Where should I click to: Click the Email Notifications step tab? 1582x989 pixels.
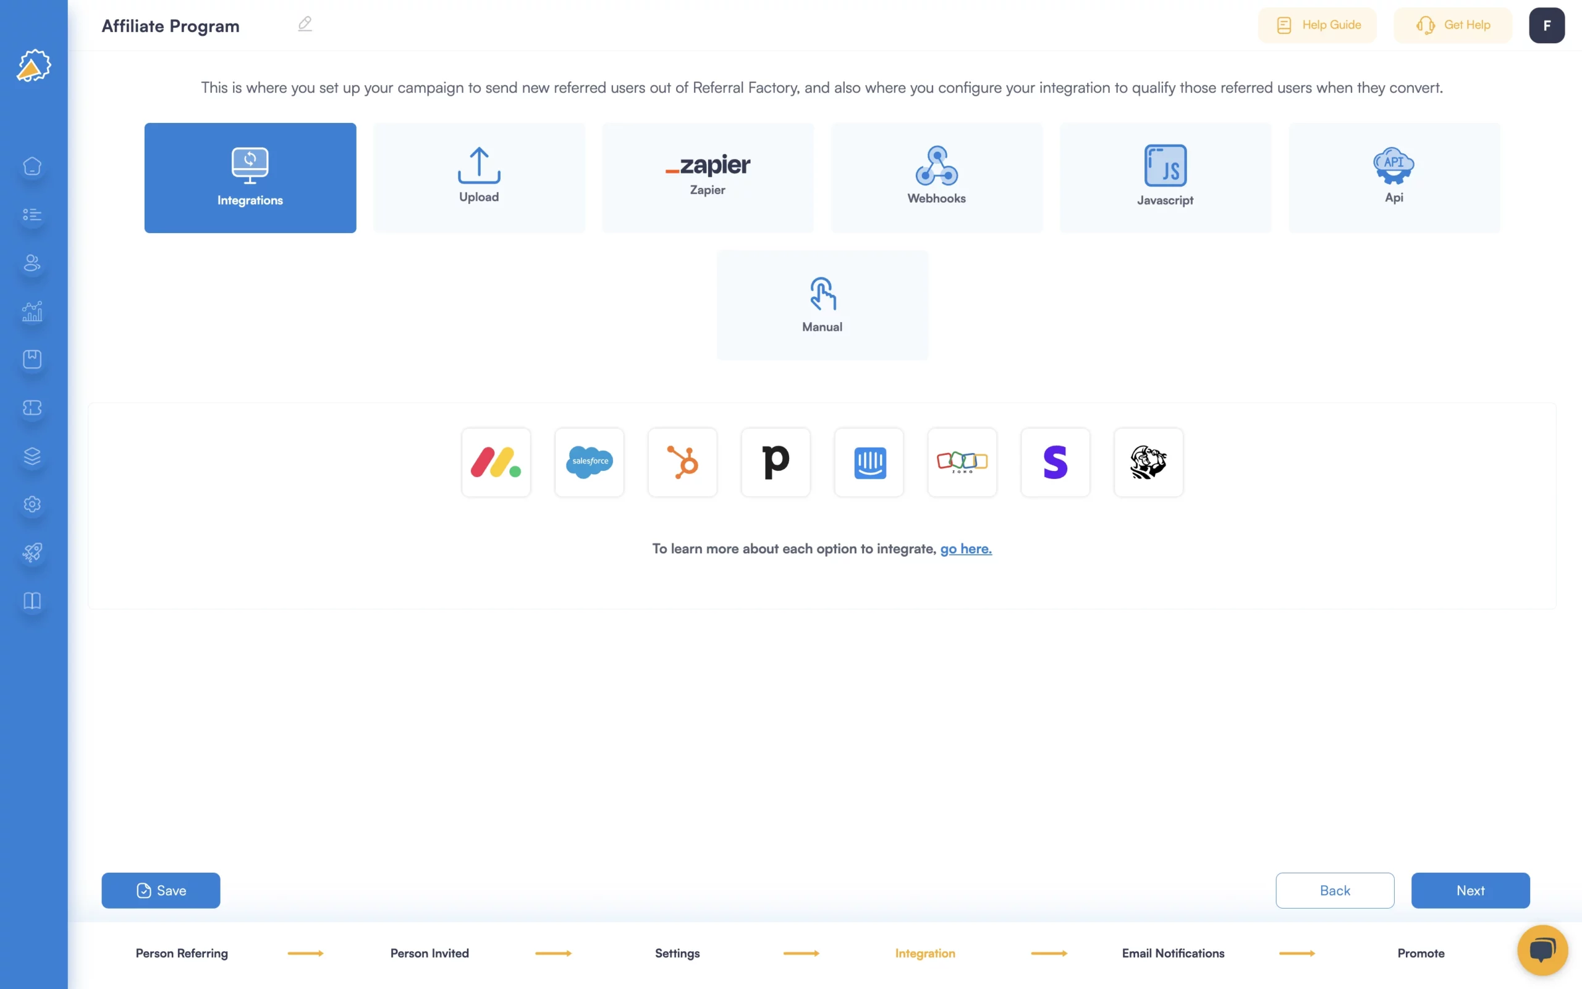[1173, 953]
